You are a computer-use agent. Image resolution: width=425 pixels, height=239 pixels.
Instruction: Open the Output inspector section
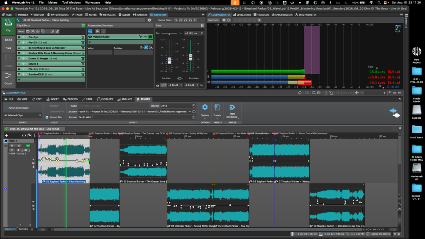(8, 78)
